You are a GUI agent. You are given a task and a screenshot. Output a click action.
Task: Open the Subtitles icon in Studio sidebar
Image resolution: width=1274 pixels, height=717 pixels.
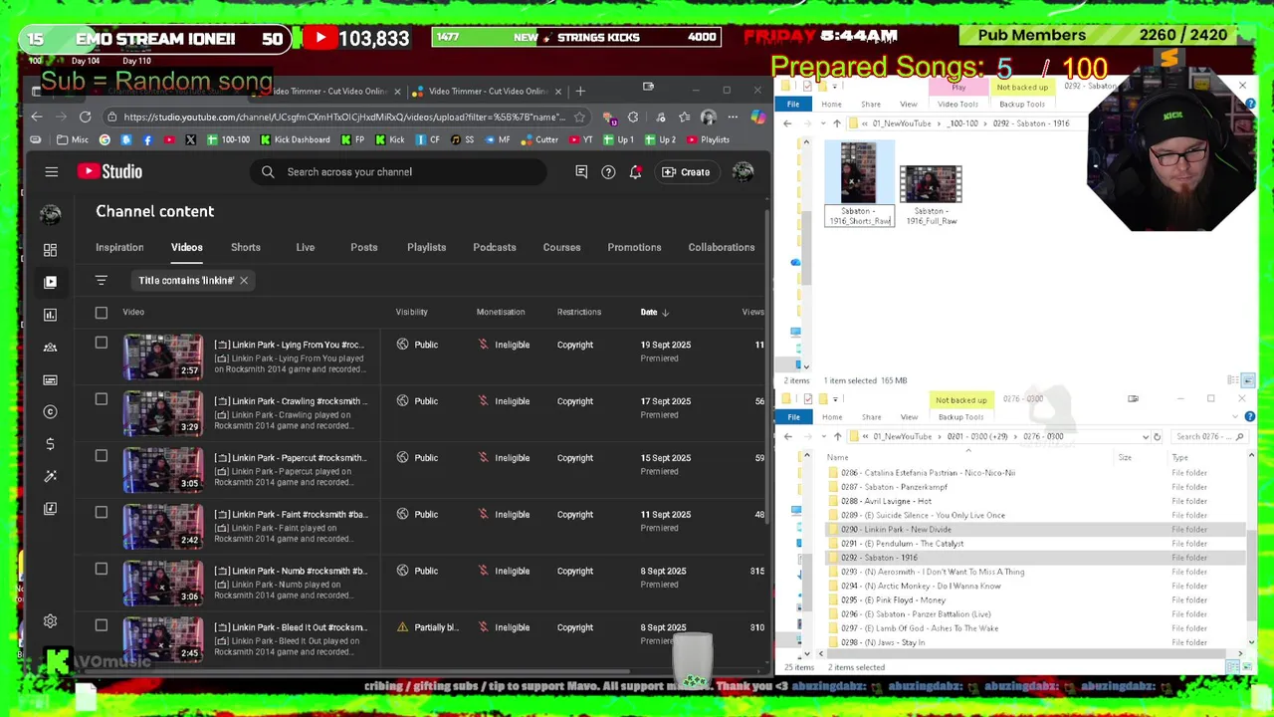[50, 379]
